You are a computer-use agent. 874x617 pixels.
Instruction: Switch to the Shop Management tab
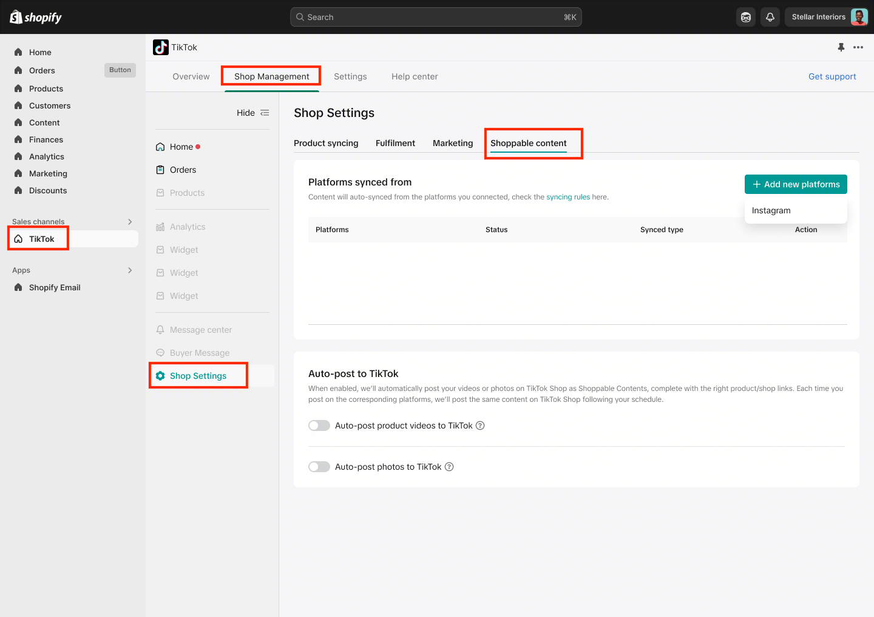[x=272, y=76]
